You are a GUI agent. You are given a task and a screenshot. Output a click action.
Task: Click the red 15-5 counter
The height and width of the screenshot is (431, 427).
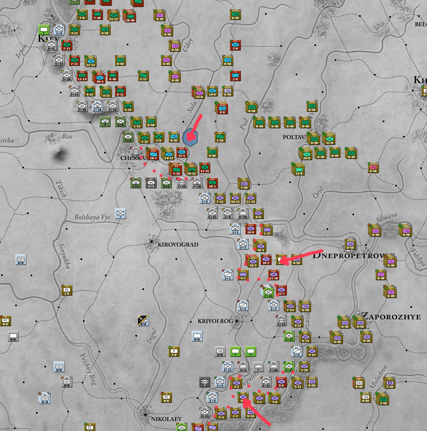182,153
